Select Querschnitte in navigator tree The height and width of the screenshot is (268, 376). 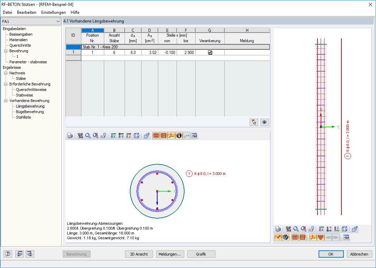pyautogui.click(x=20, y=45)
